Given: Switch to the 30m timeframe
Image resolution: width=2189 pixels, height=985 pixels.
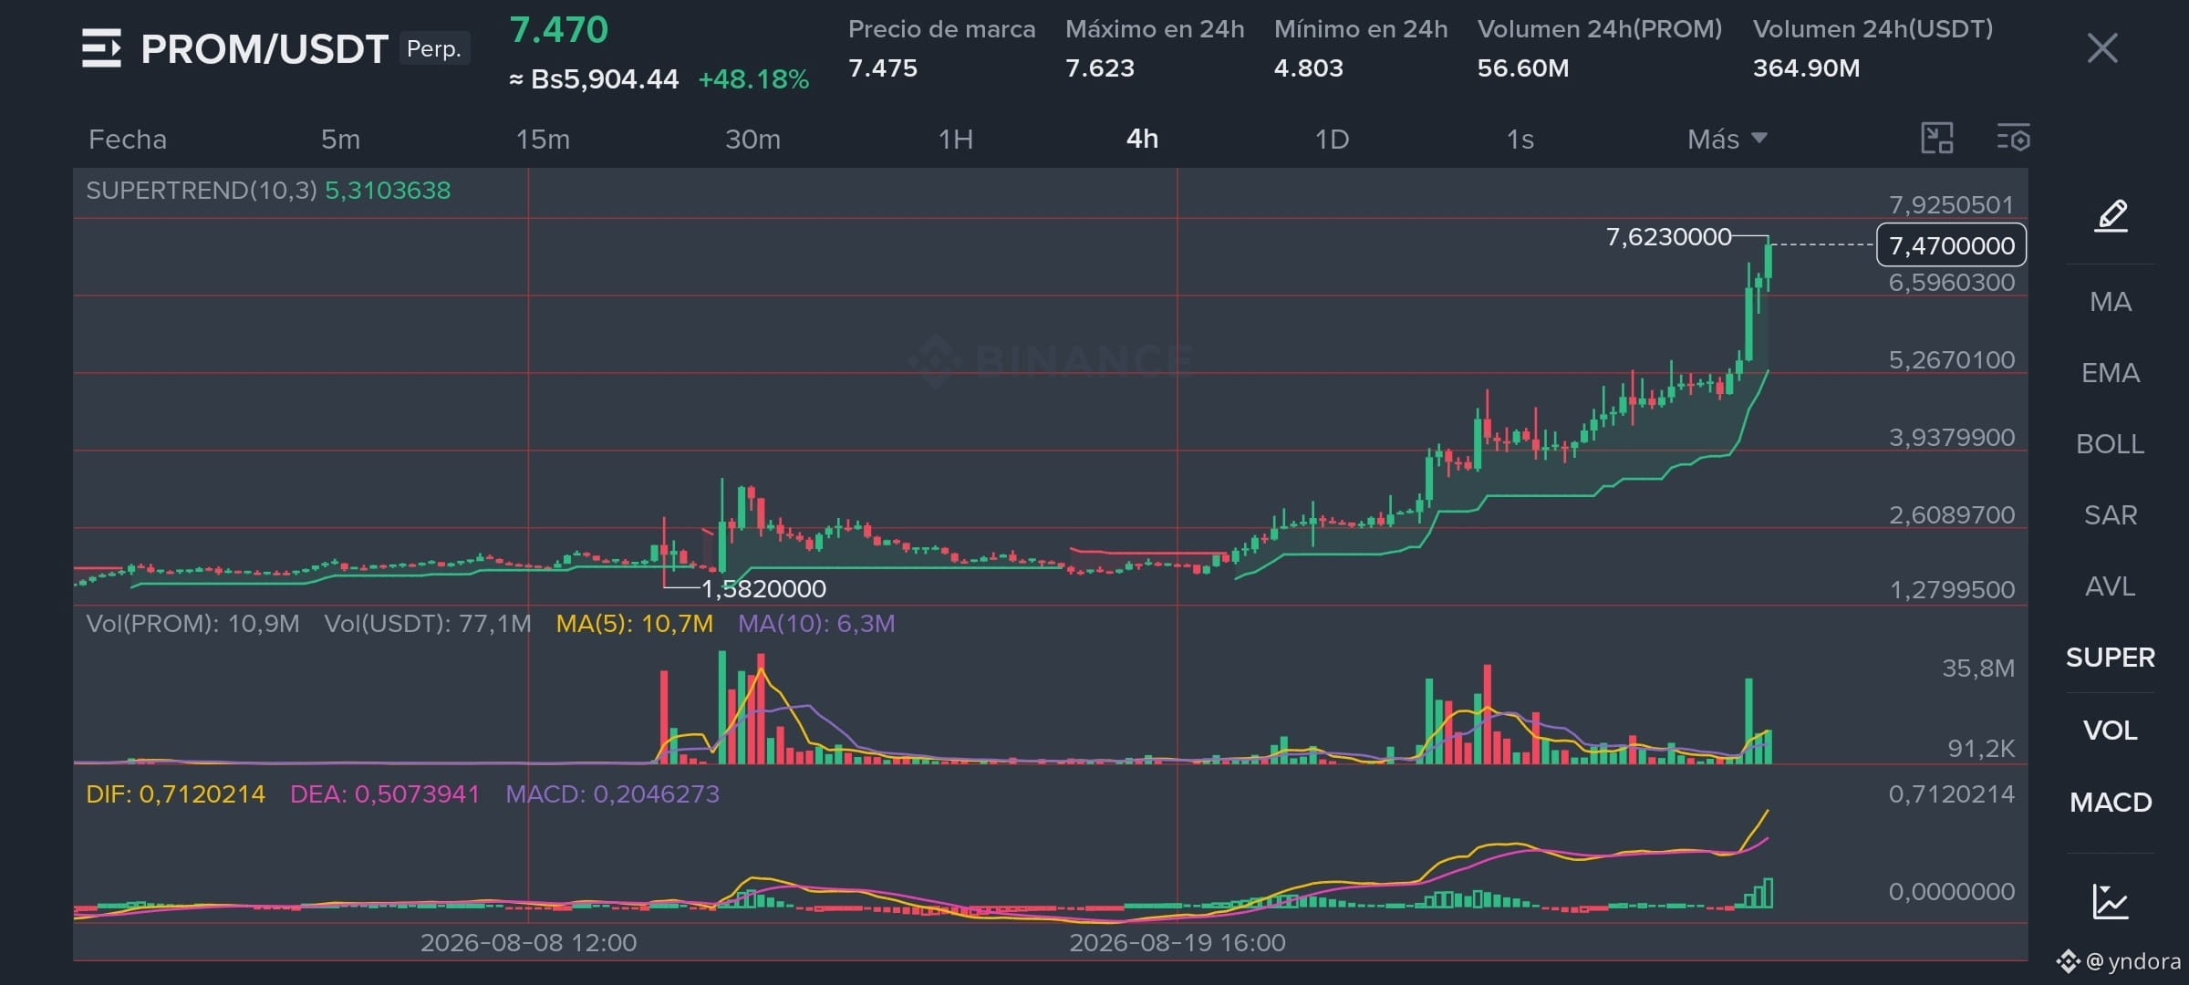Looking at the screenshot, I should (x=752, y=139).
